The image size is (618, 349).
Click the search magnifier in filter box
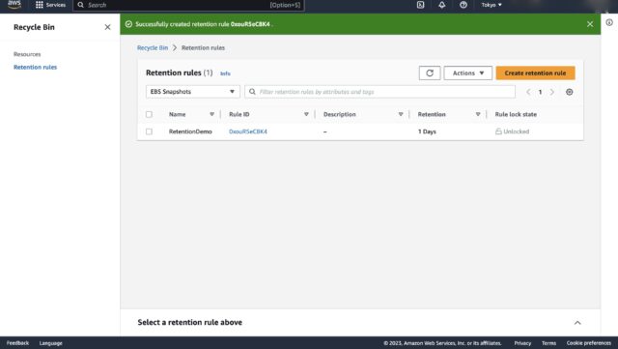[x=252, y=92]
